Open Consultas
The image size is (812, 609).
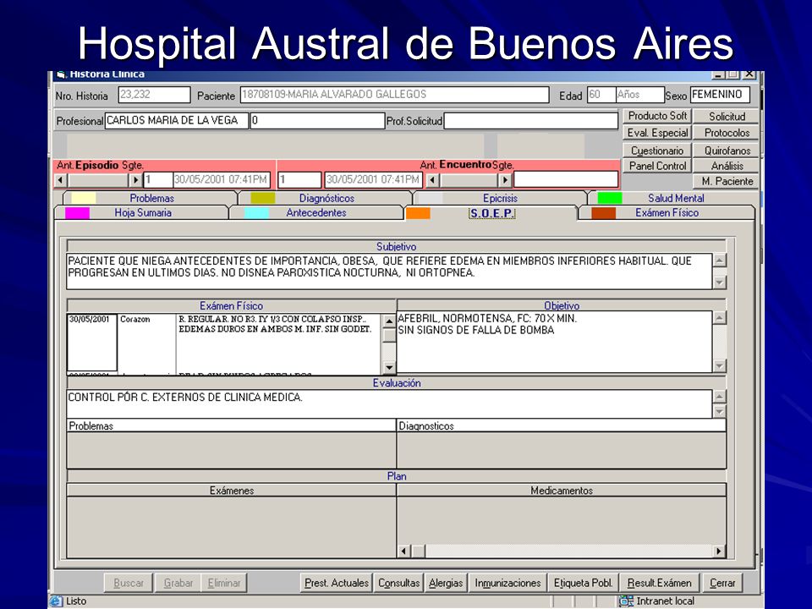(x=398, y=583)
